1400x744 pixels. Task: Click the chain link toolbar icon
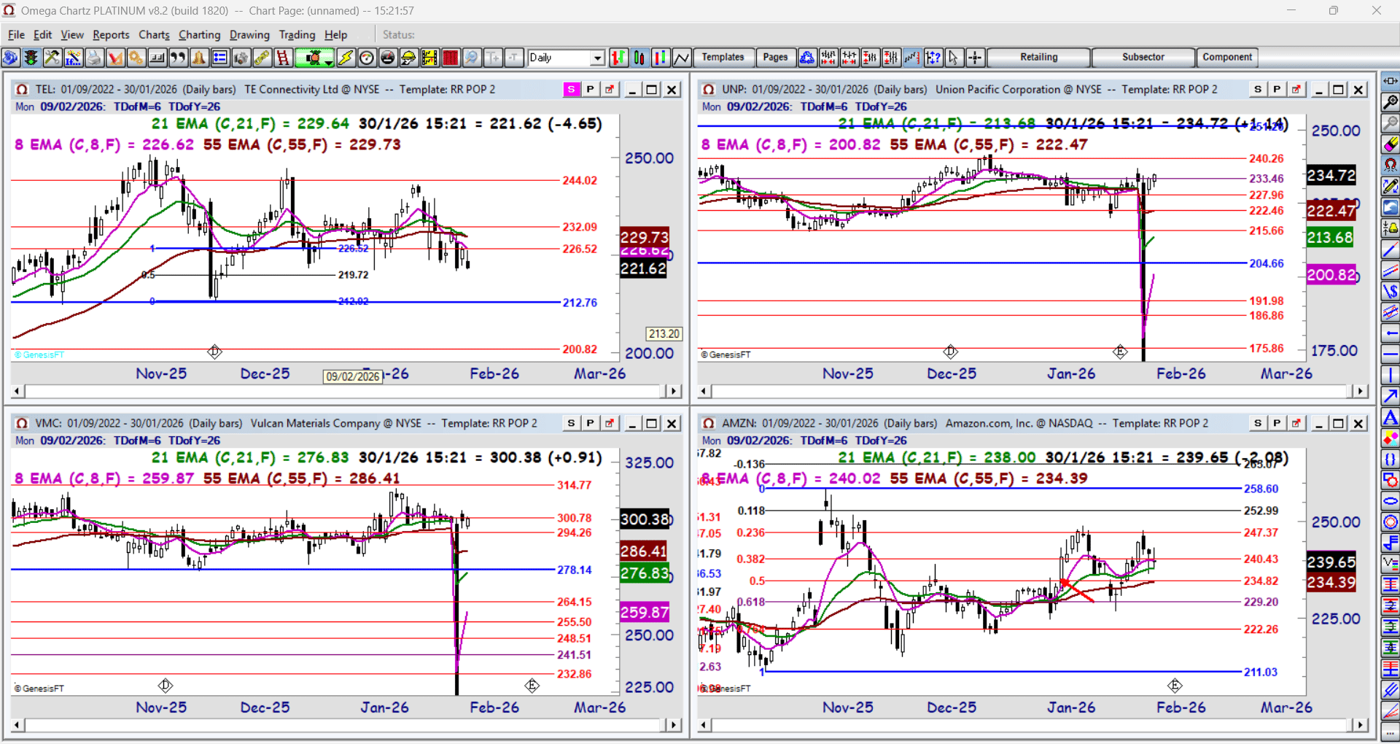tap(262, 58)
